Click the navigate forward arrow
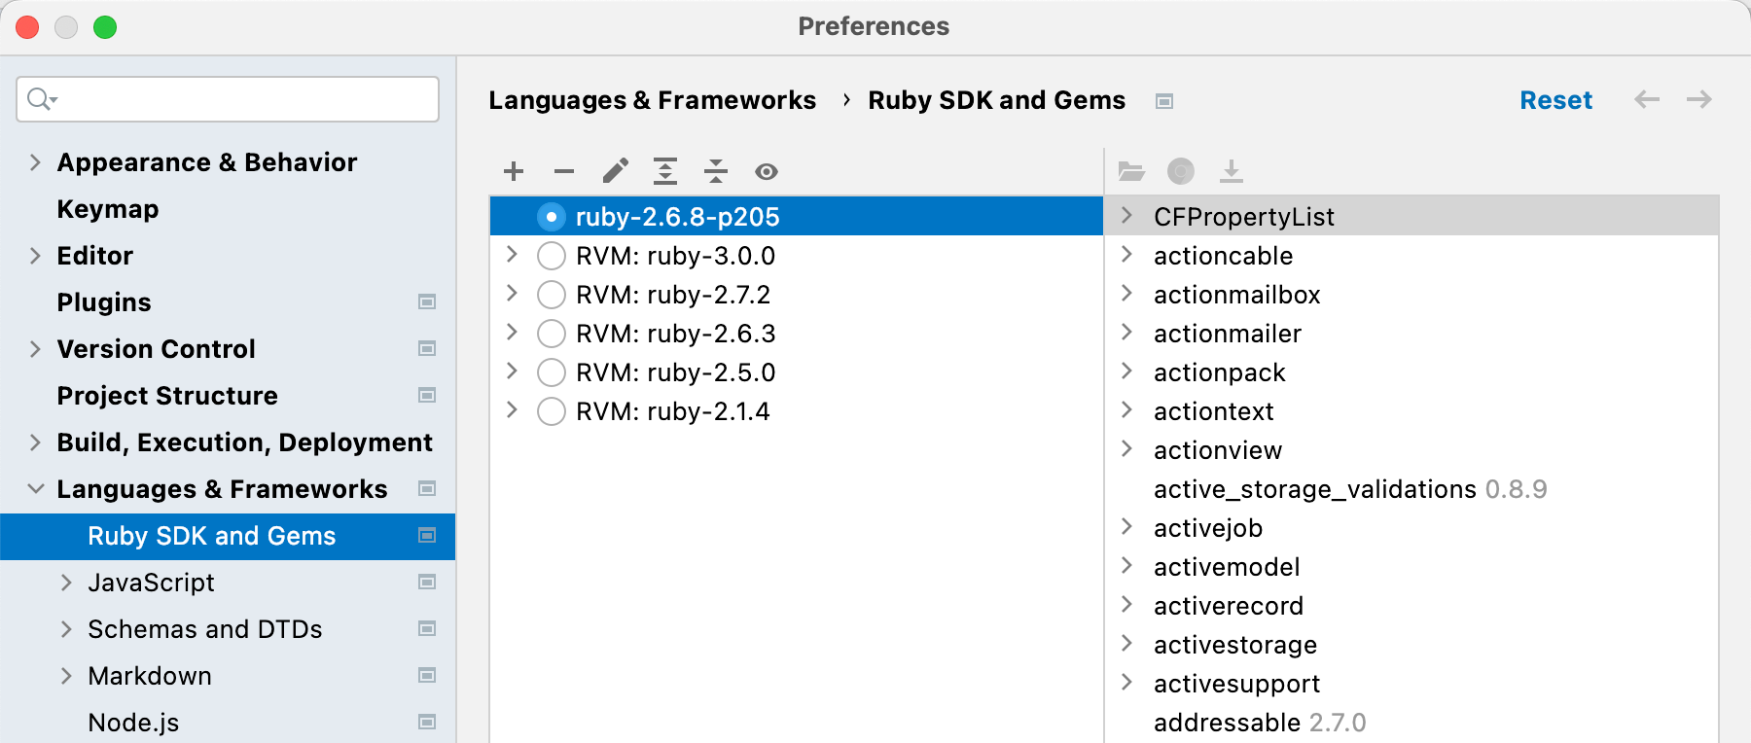 pyautogui.click(x=1699, y=99)
